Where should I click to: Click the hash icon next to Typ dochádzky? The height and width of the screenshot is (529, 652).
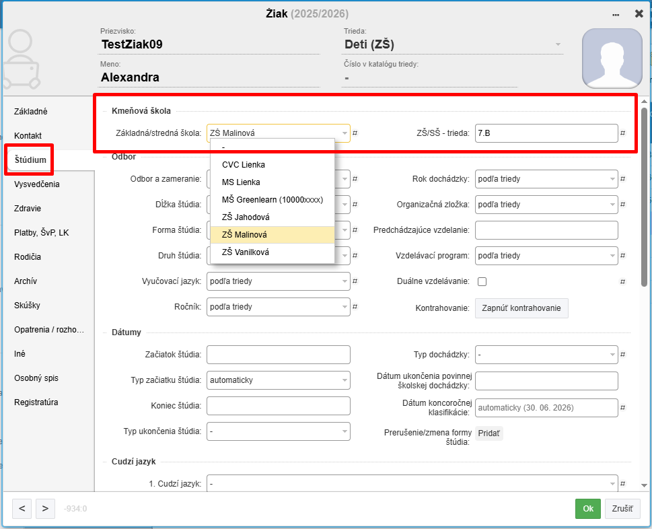pyautogui.click(x=624, y=355)
